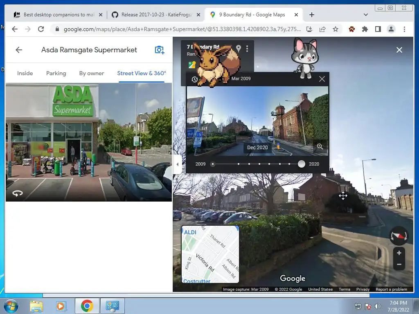Open the Privacy link
The image size is (419, 314).
pyautogui.click(x=363, y=289)
